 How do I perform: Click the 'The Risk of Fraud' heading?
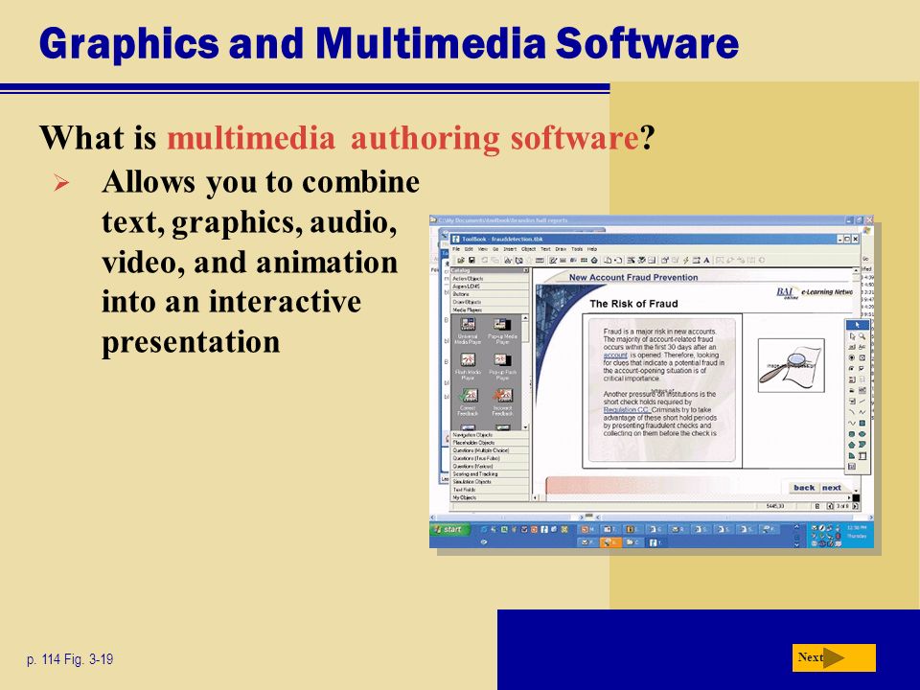(633, 304)
